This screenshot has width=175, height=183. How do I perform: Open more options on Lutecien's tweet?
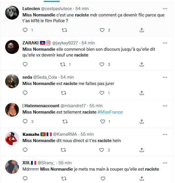(x=165, y=9)
